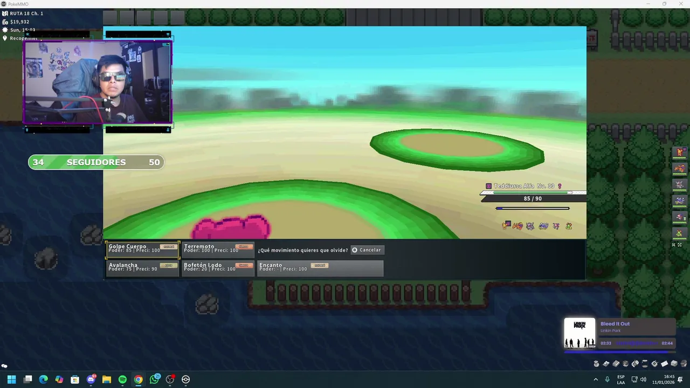Select sixth party Pokémon in right sidebar
Image resolution: width=690 pixels, height=388 pixels.
click(680, 233)
